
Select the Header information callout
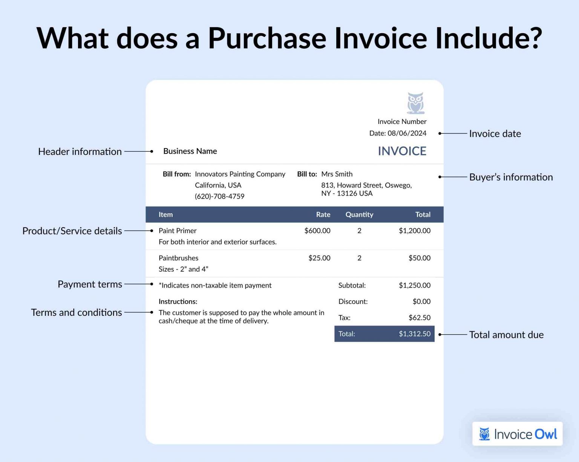coord(80,151)
